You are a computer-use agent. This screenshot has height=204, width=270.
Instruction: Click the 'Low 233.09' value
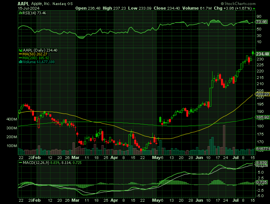click(x=140, y=8)
